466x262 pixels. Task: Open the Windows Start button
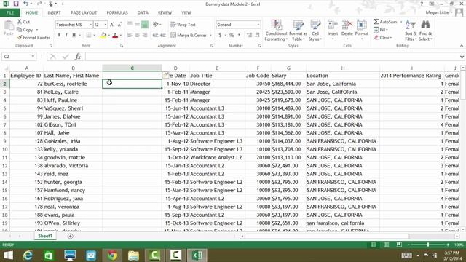click(x=8, y=255)
